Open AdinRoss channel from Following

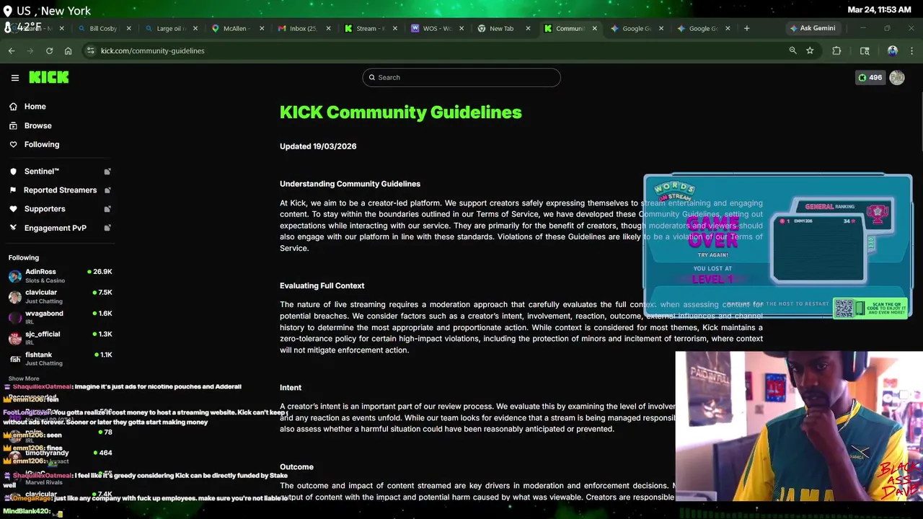(x=60, y=276)
